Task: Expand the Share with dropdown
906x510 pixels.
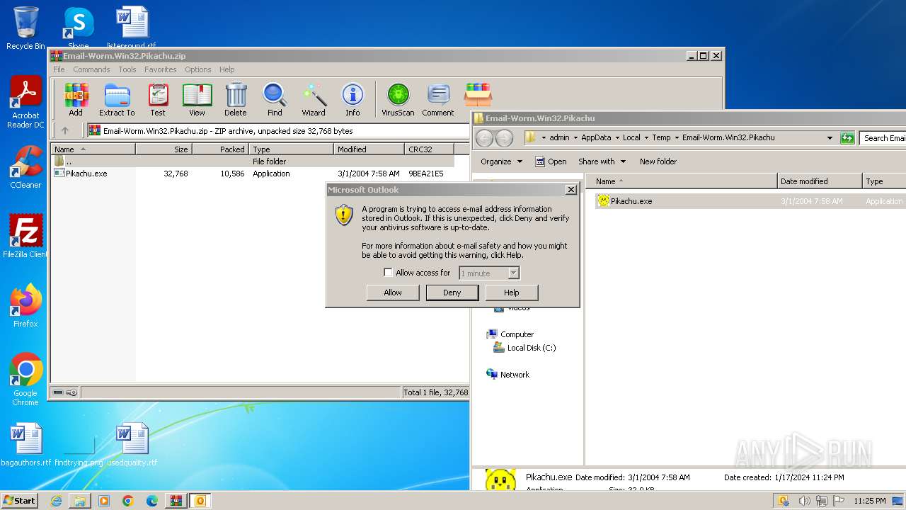Action: tap(602, 161)
